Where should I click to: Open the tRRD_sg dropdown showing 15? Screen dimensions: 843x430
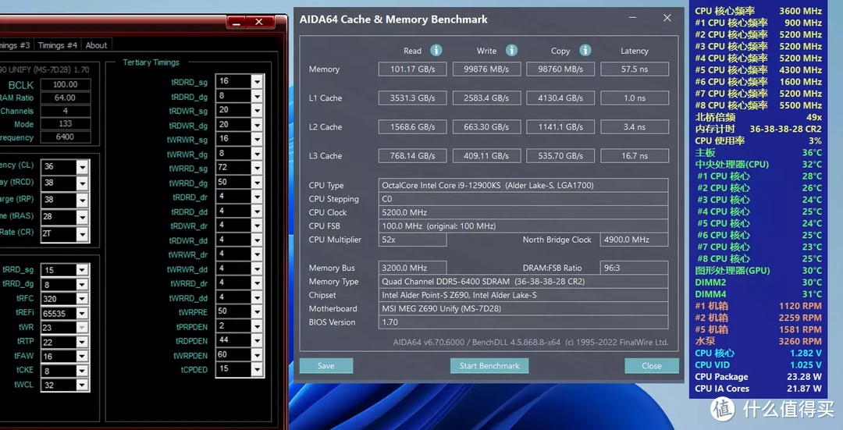click(x=82, y=270)
